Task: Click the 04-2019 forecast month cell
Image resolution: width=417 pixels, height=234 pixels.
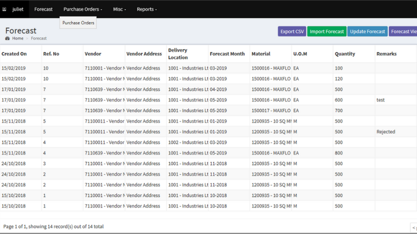Action: (x=229, y=89)
